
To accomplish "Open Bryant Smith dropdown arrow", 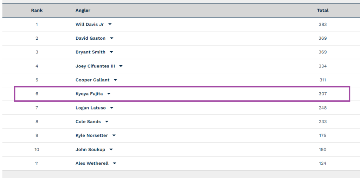I will pyautogui.click(x=111, y=52).
